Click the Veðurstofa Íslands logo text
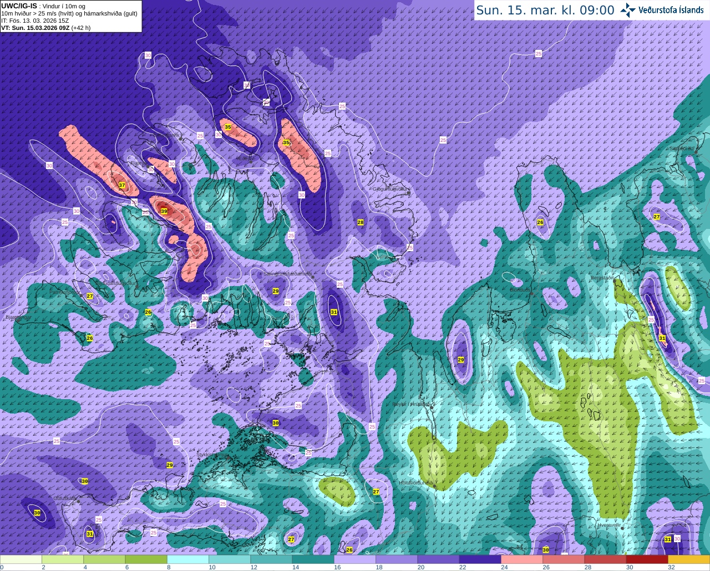The image size is (710, 571). [671, 10]
